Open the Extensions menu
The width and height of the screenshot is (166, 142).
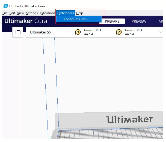pyautogui.click(x=48, y=13)
